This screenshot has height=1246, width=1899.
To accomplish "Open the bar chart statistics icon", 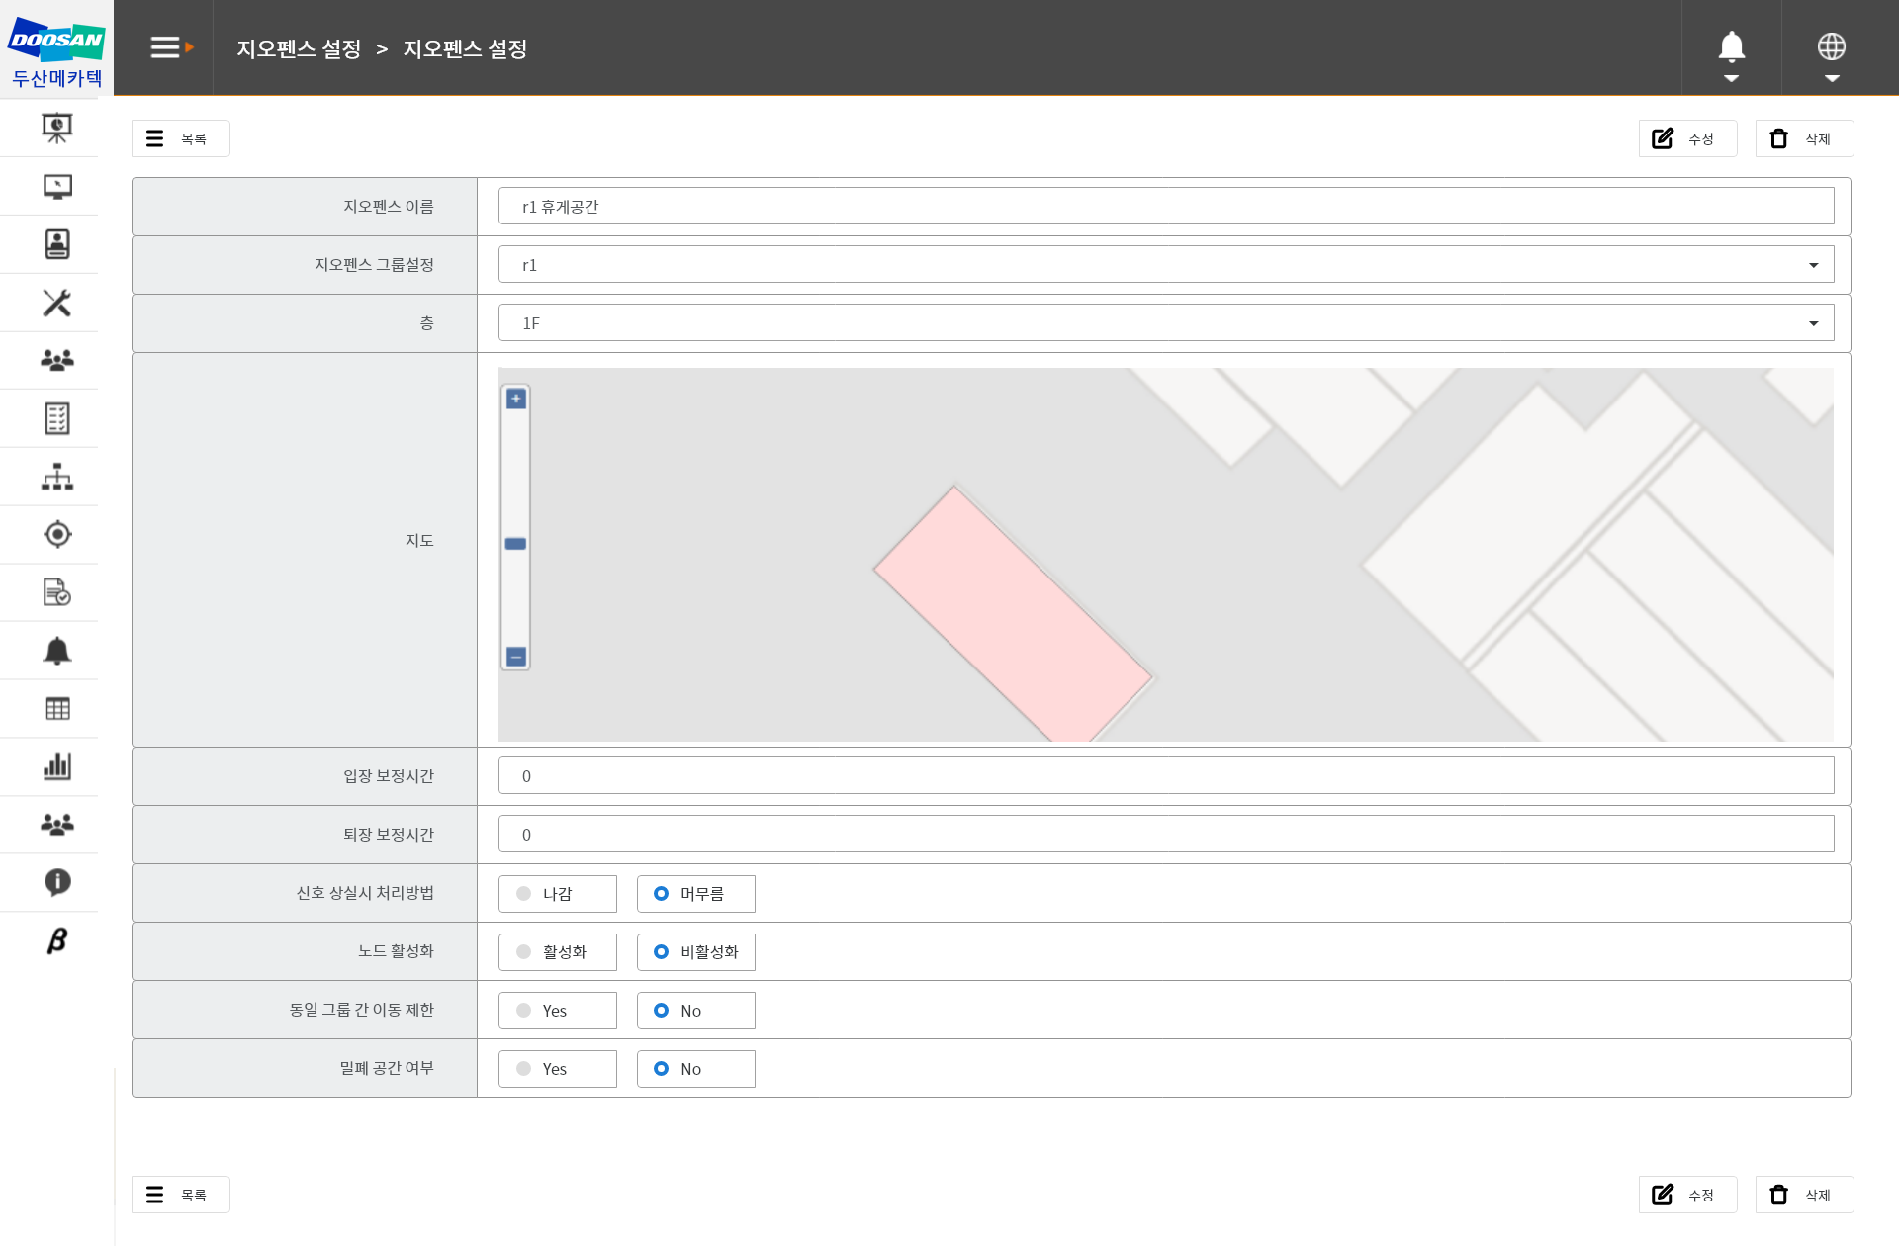I will (57, 766).
